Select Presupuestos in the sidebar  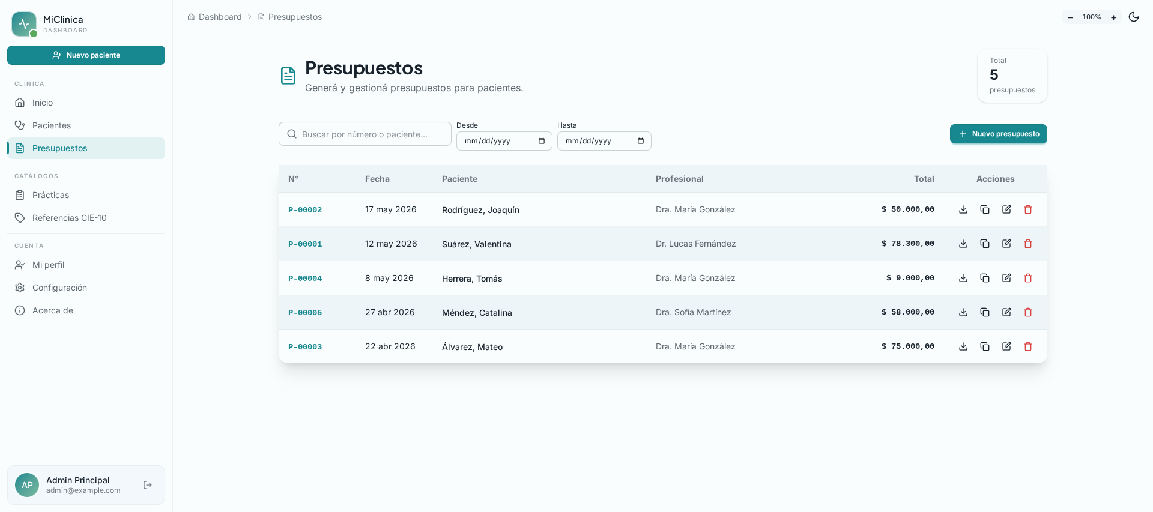[x=86, y=148]
